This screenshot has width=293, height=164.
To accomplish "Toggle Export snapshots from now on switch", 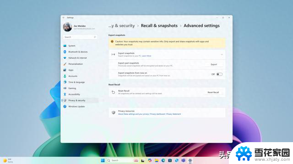I will click(x=219, y=74).
